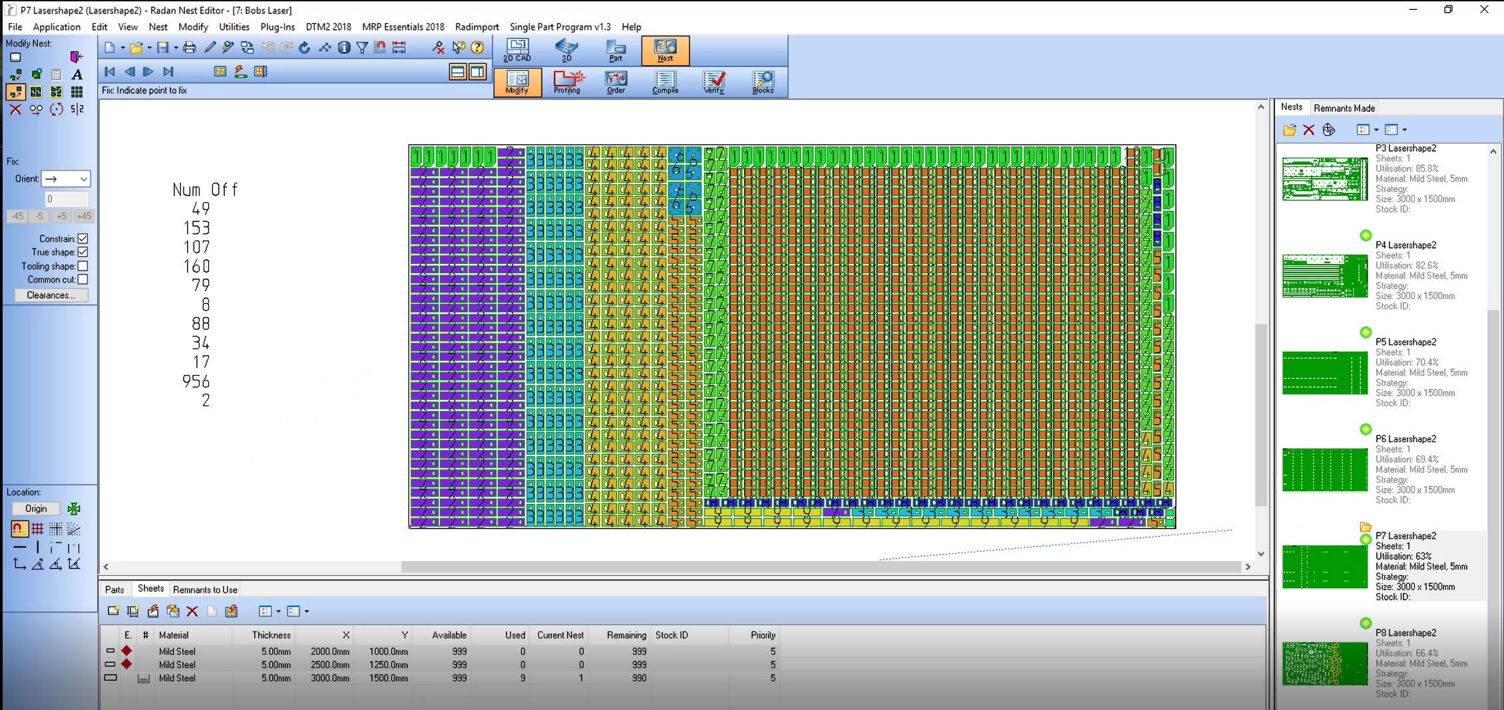Expand the Open file dropdown arrow
This screenshot has width=1504, height=710.
tap(149, 48)
